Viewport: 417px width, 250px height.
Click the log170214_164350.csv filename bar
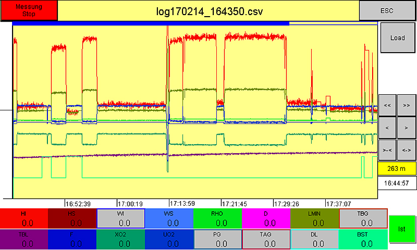(x=208, y=11)
